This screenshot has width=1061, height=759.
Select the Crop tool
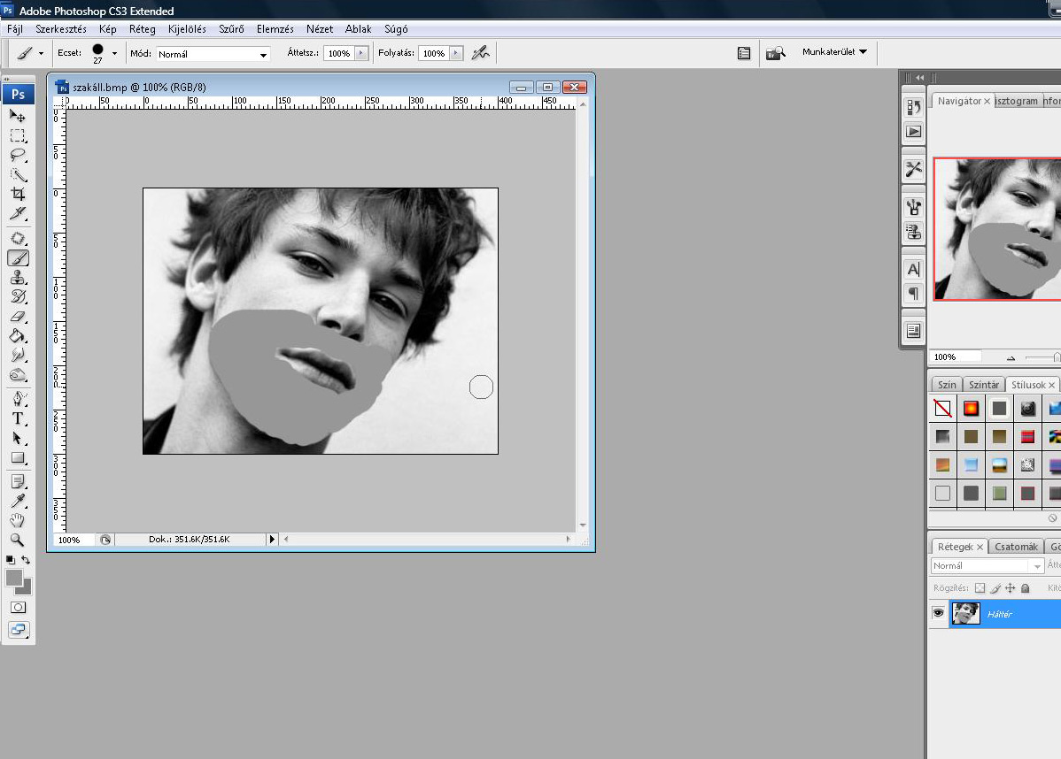(18, 194)
